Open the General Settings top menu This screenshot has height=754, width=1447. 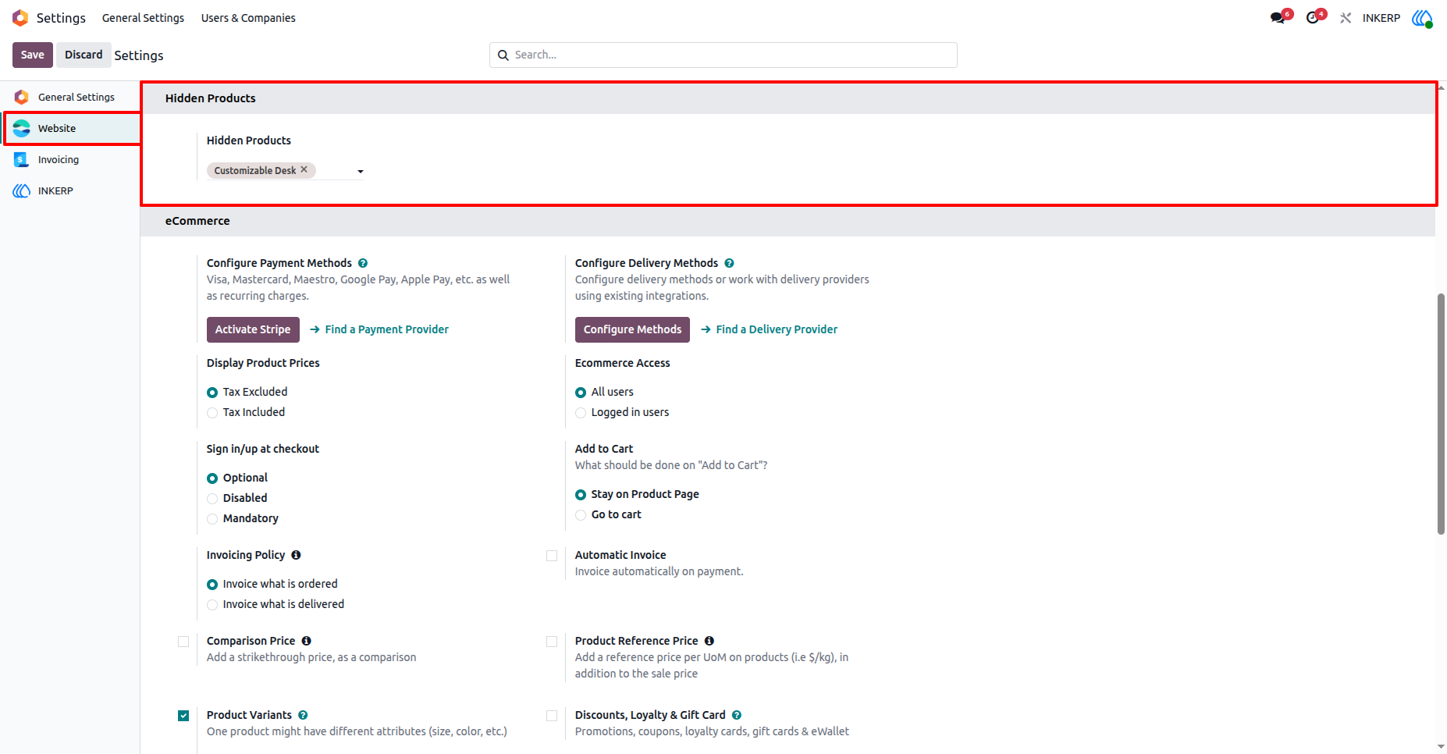point(143,18)
